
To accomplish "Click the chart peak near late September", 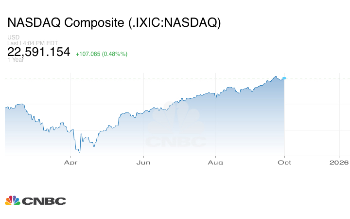I will (x=275, y=76).
